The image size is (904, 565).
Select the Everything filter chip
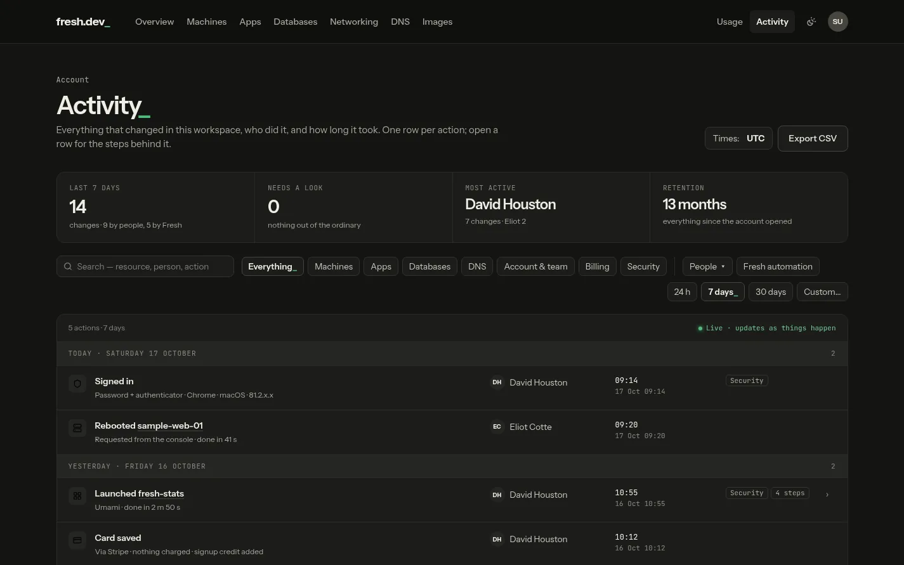pyautogui.click(x=272, y=266)
